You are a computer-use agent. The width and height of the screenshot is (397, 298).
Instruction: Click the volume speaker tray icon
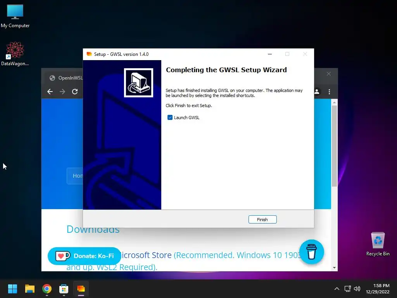(x=357, y=289)
